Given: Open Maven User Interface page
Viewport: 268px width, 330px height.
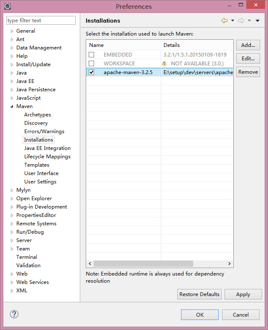Looking at the screenshot, I should [41, 173].
